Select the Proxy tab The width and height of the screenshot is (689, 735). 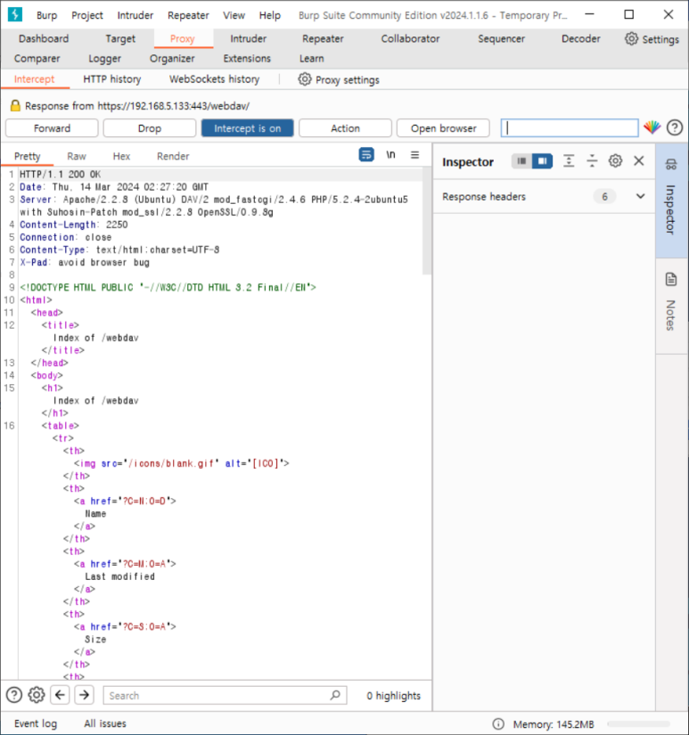point(182,38)
